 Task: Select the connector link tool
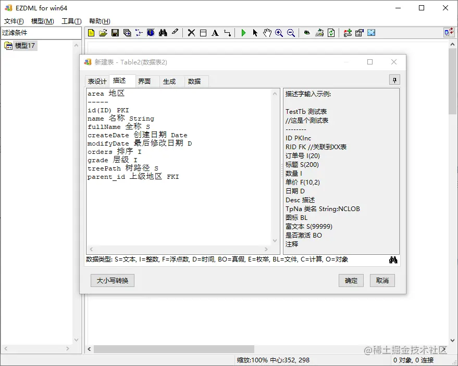coord(227,33)
